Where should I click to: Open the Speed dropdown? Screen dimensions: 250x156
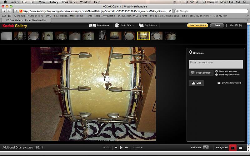pos(138,148)
